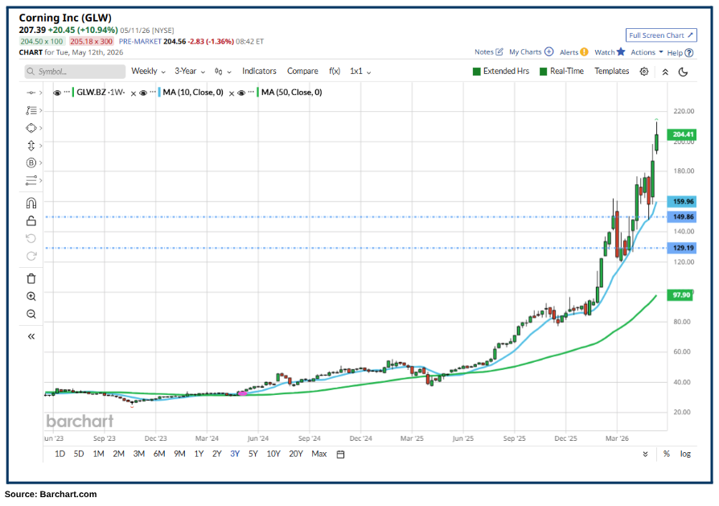
Task: Click the 149.86 horizontal line label
Action: [x=682, y=216]
